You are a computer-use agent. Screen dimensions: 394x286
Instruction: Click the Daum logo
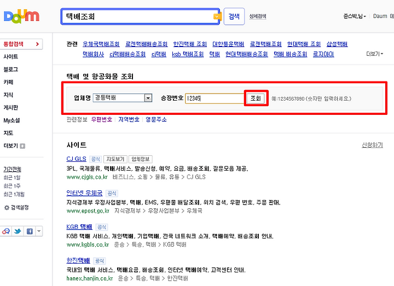(21, 16)
